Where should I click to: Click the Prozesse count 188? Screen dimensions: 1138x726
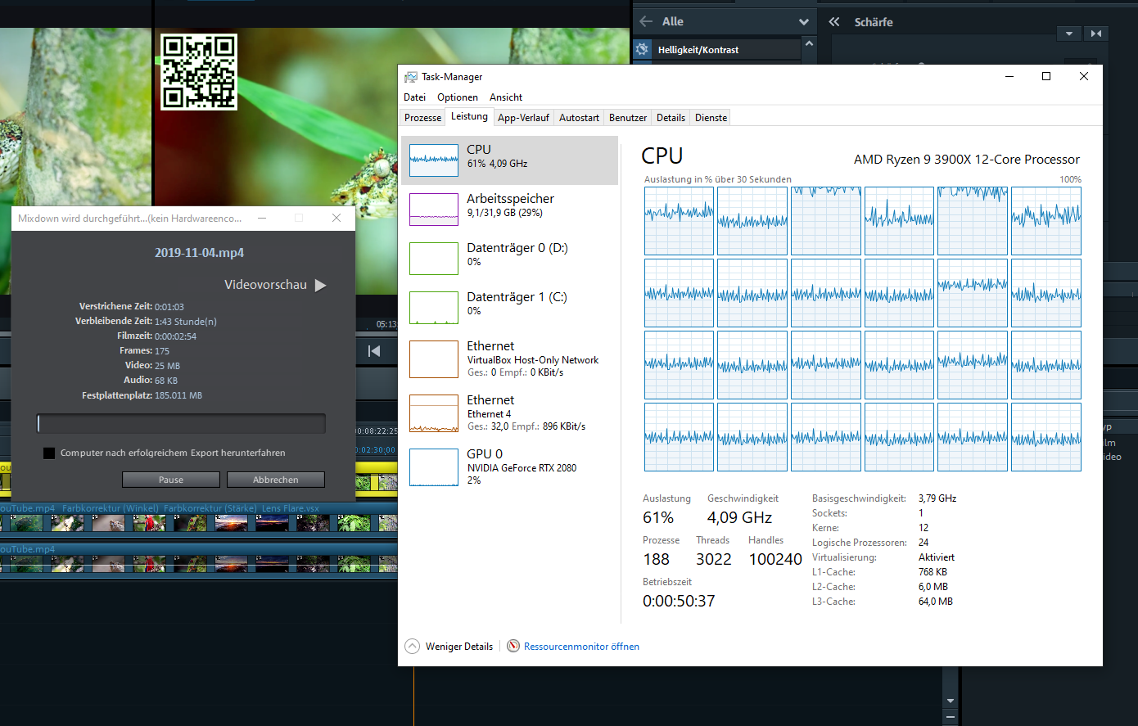[x=657, y=559]
